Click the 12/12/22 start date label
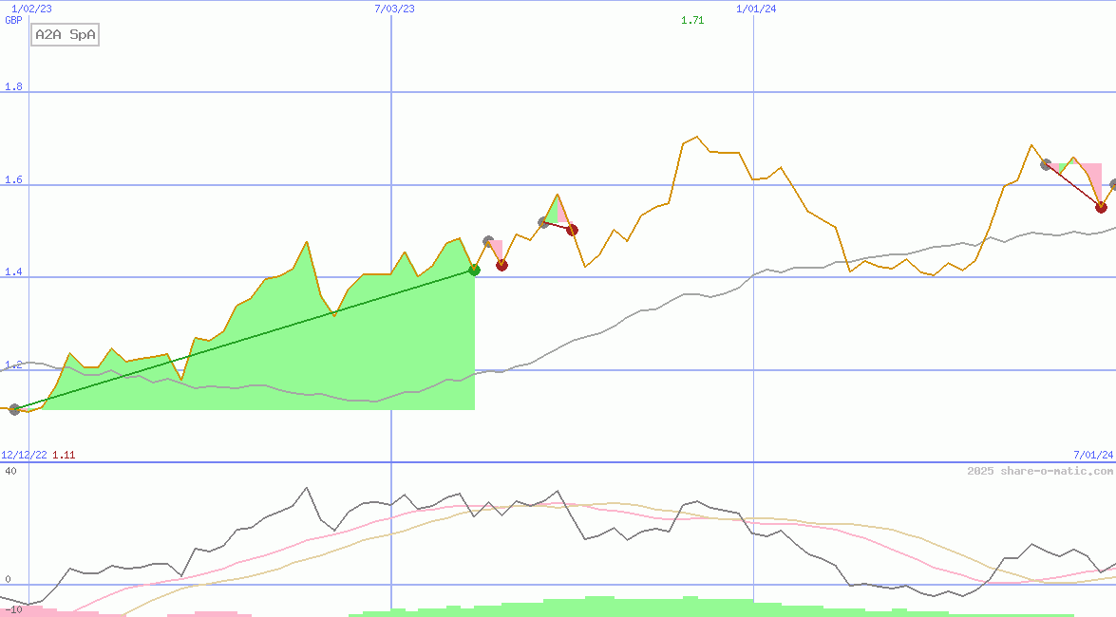This screenshot has width=1116, height=617. click(x=24, y=455)
